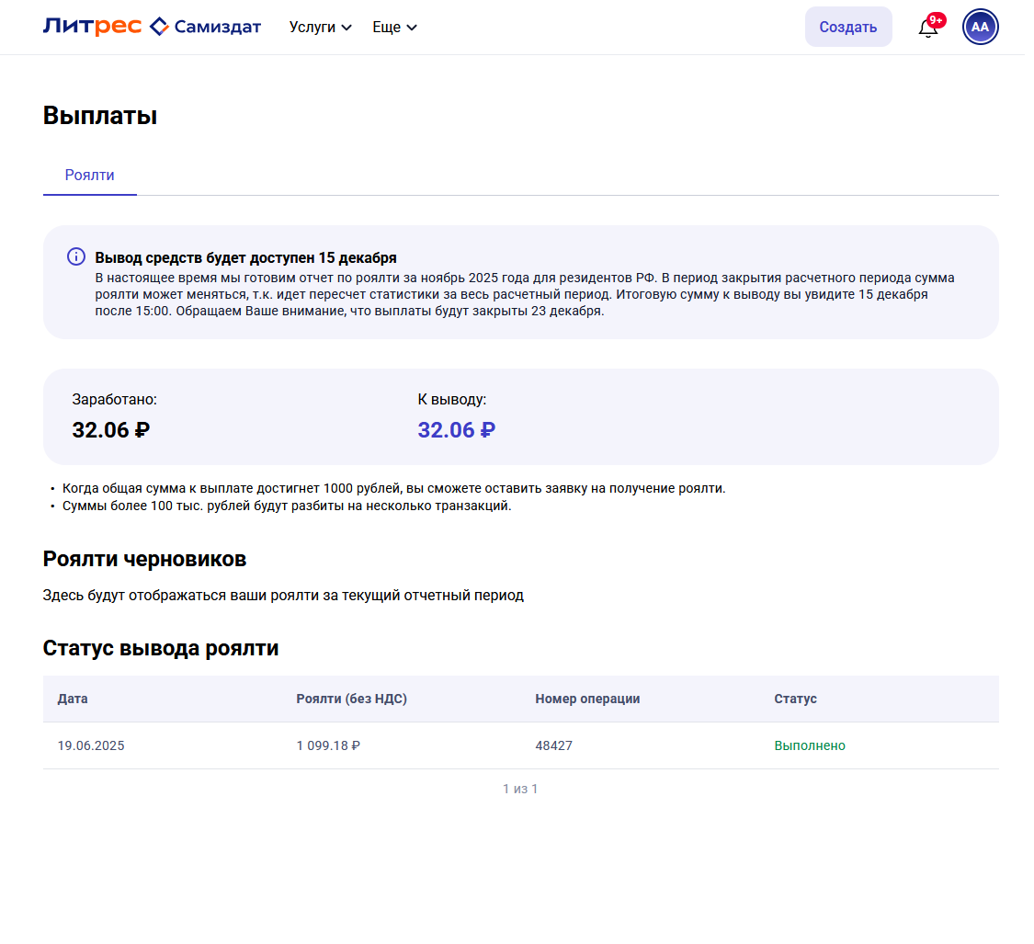The height and width of the screenshot is (944, 1034).
Task: Select the 19.06.2025 date cell
Action: tap(91, 745)
